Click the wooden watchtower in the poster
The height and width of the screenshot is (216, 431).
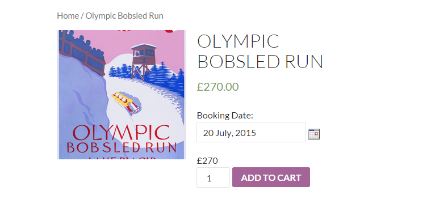coord(143,62)
